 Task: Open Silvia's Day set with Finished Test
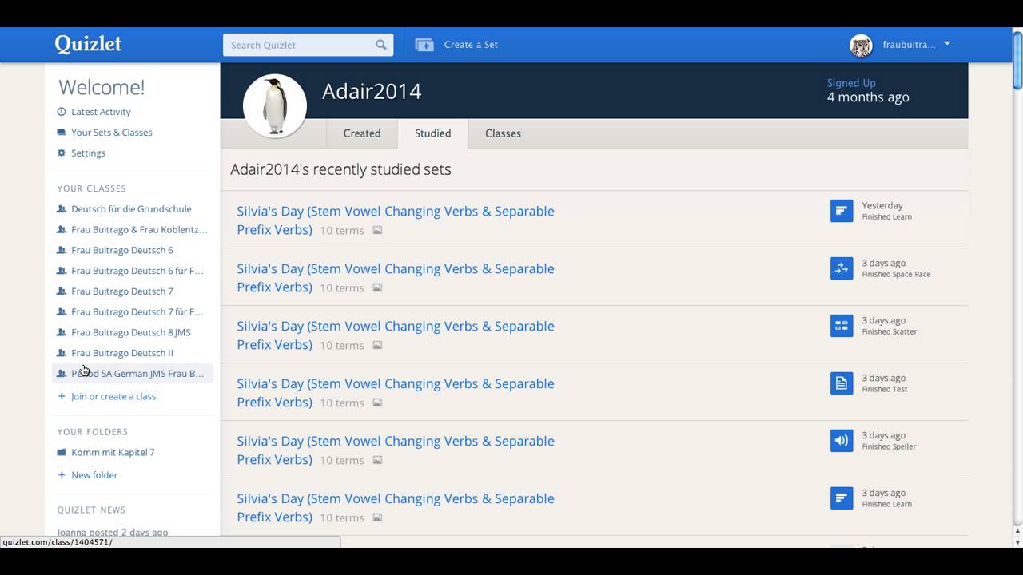[x=396, y=392]
